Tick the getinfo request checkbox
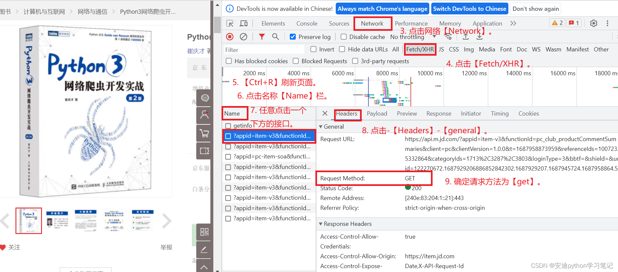Viewport: 618px width, 272px height. pos(228,126)
